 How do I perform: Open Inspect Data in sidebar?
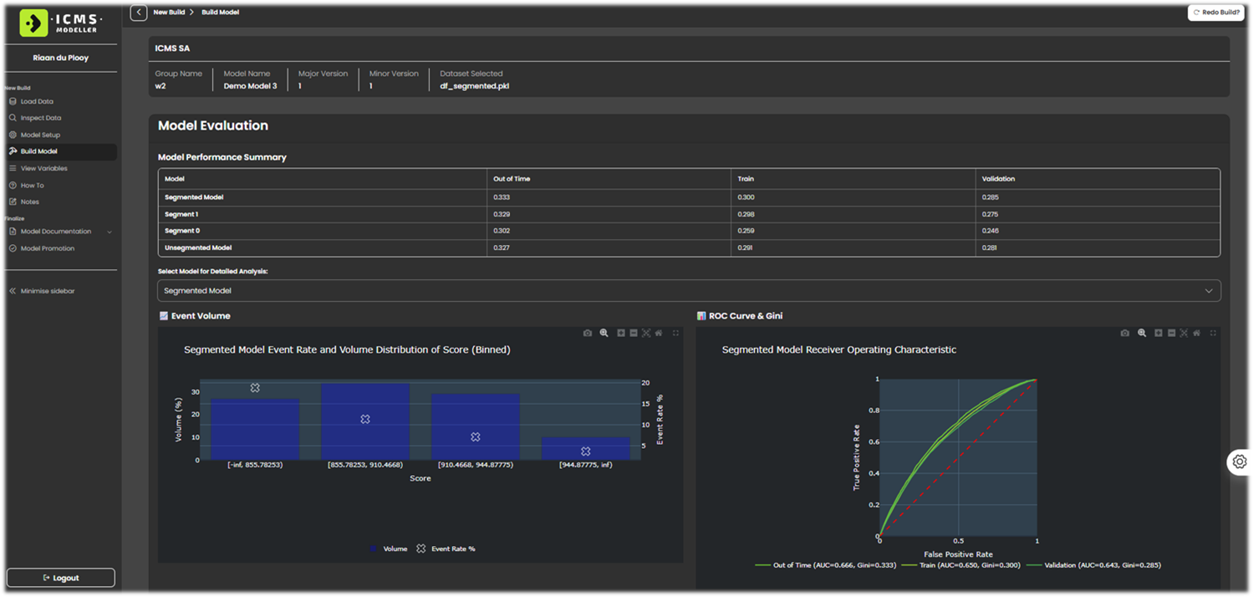point(40,118)
